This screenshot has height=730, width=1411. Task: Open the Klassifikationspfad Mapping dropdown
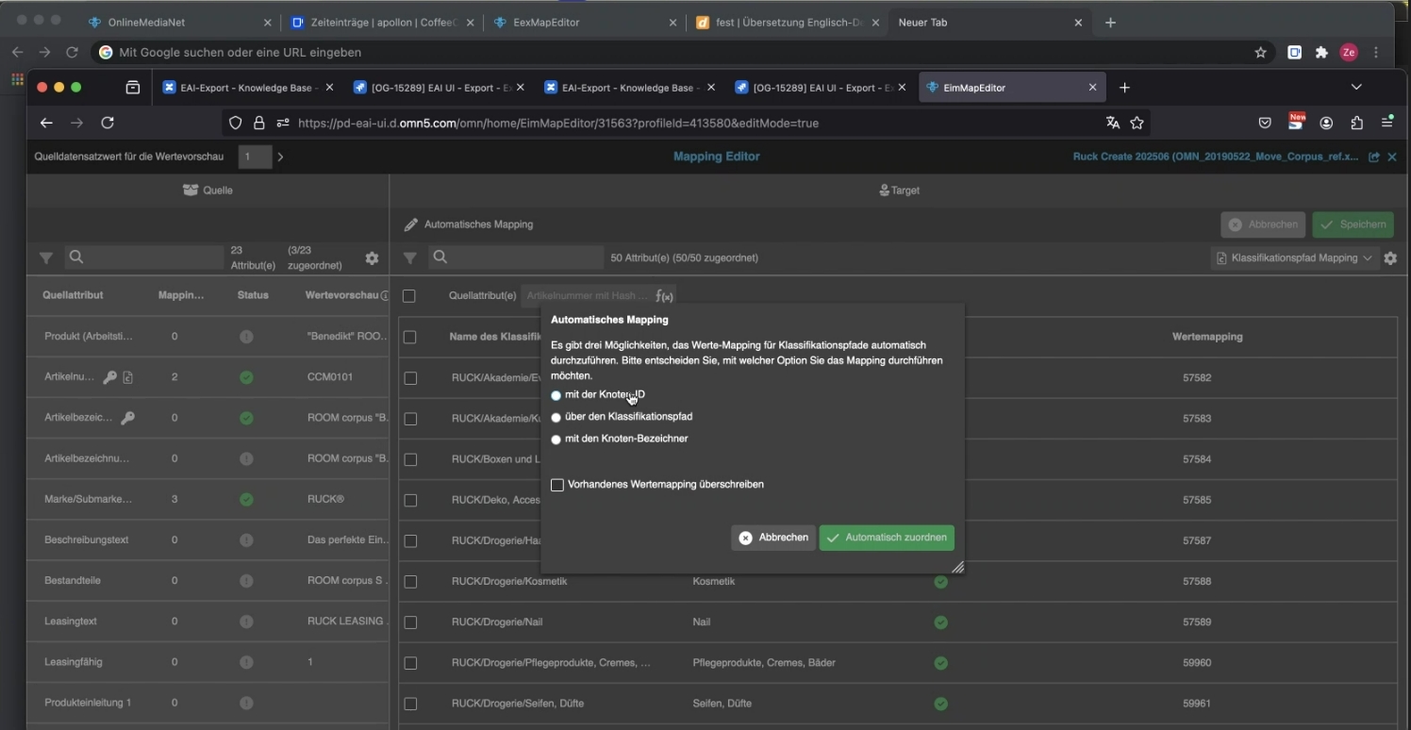1294,258
